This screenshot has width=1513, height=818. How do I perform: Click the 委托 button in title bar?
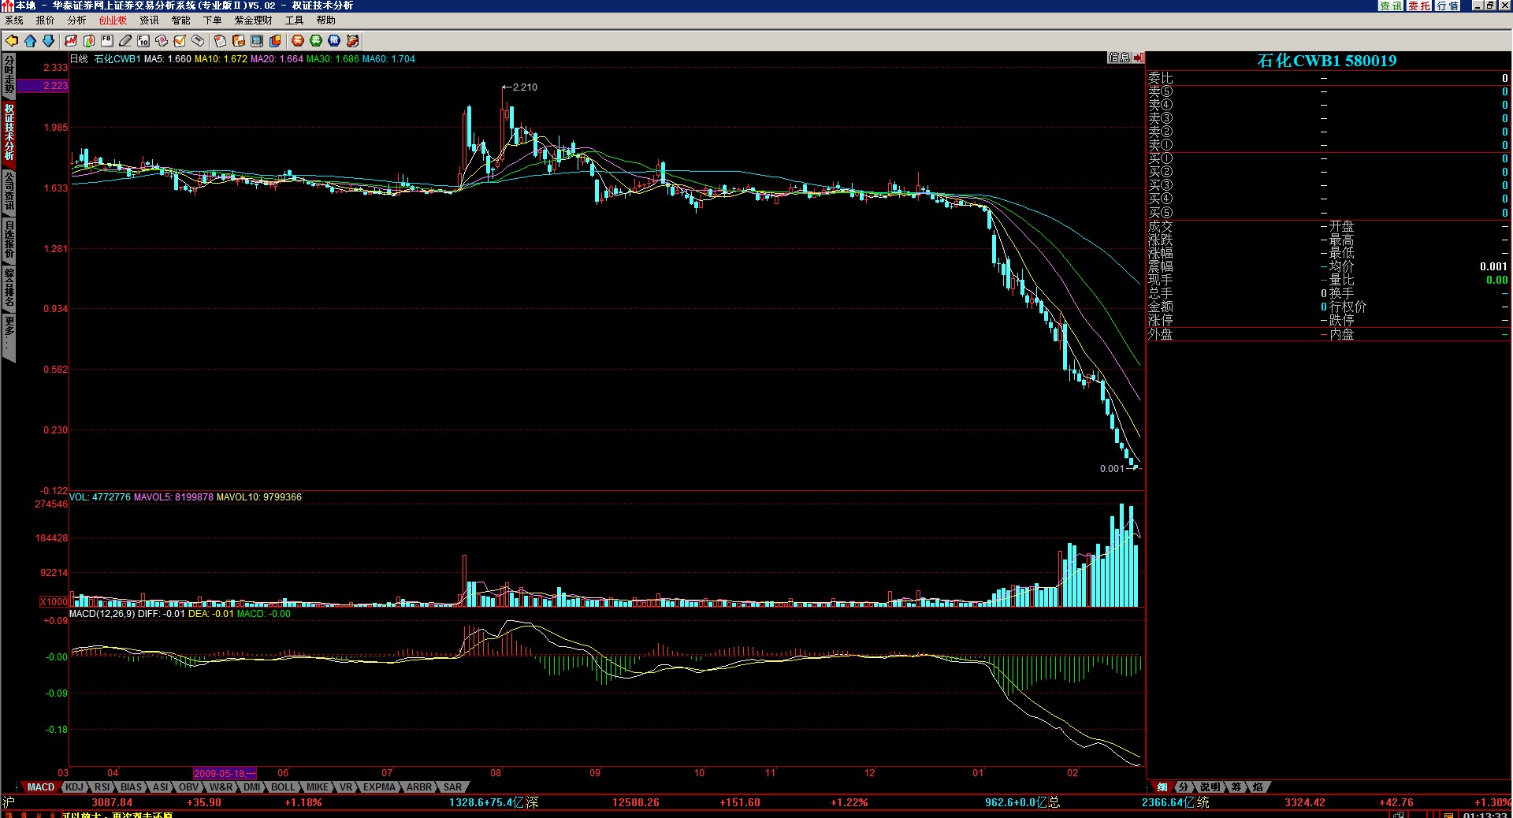click(x=1419, y=6)
